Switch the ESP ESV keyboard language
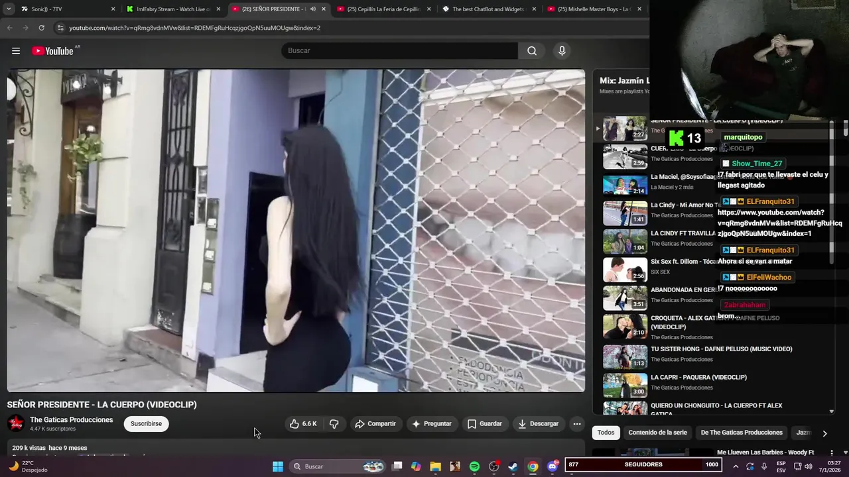Screen dimensions: 849x477 781,466
